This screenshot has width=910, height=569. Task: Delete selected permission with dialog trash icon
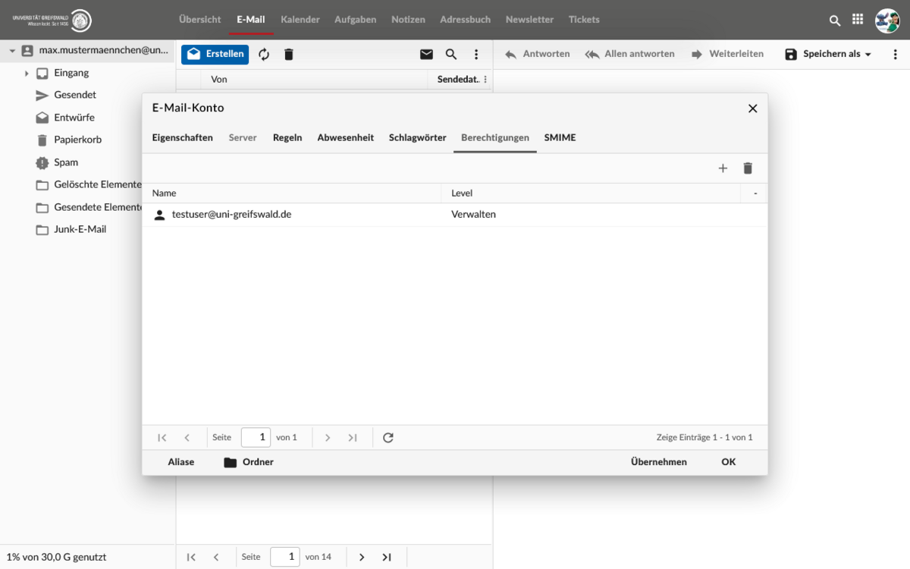[x=748, y=168]
